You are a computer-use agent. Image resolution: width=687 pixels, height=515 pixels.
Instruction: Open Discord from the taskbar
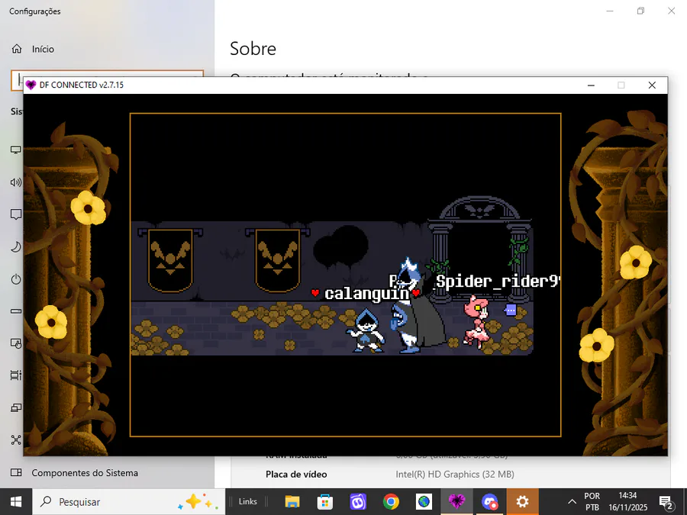pyautogui.click(x=489, y=502)
